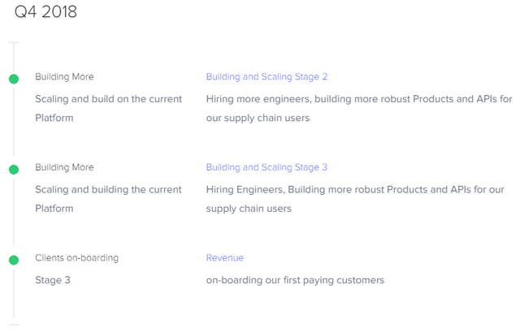Screen dimensions: 520x332
Task: Click 'Scaling and building the current Platform' text
Action: [108, 199]
